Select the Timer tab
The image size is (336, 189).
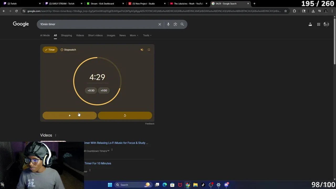click(x=50, y=50)
